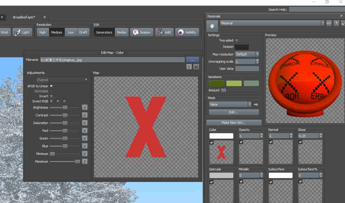345x203 pixels.
Task: Click Make New Set... button
Action: [234, 123]
